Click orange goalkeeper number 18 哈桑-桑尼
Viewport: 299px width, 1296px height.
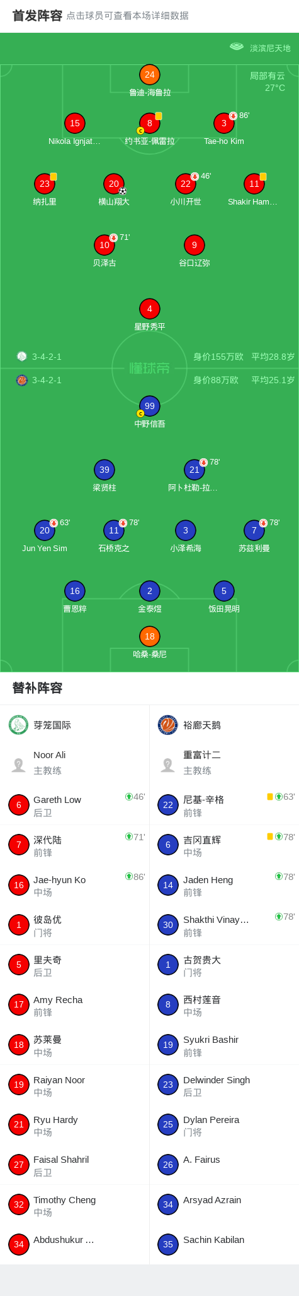tap(149, 637)
